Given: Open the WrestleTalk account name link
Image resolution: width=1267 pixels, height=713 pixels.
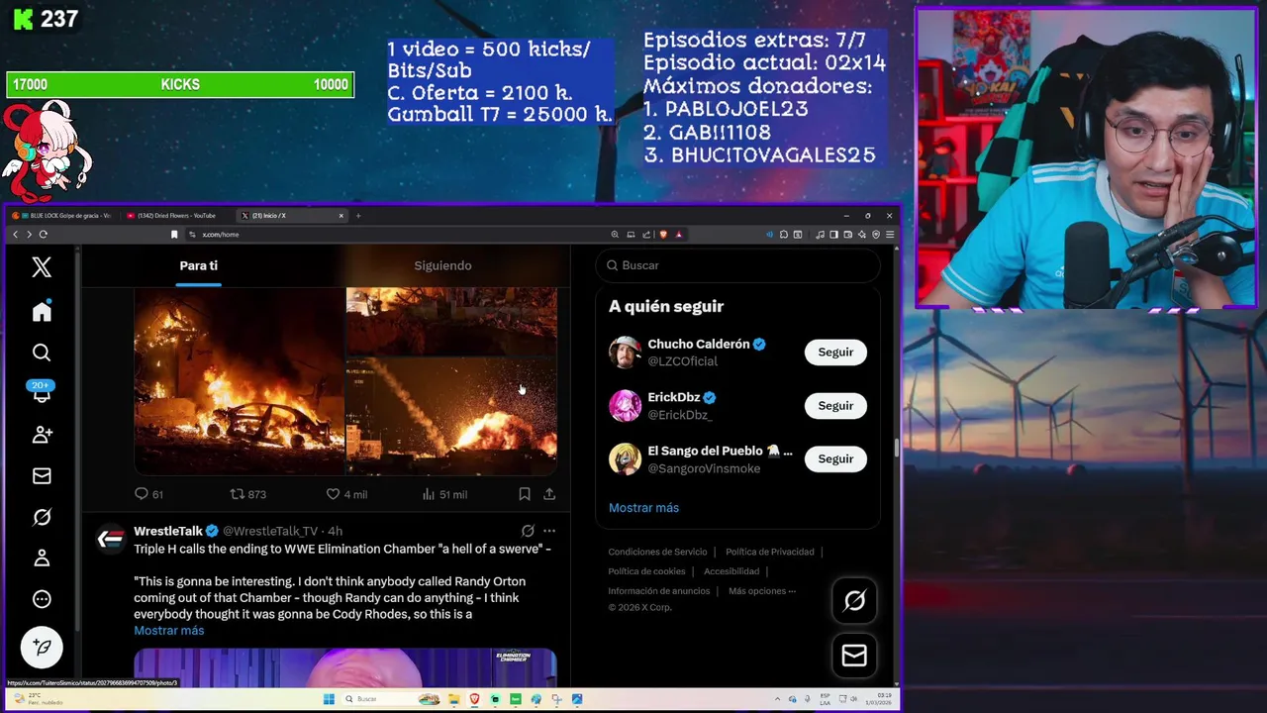Looking at the screenshot, I should tap(168, 532).
